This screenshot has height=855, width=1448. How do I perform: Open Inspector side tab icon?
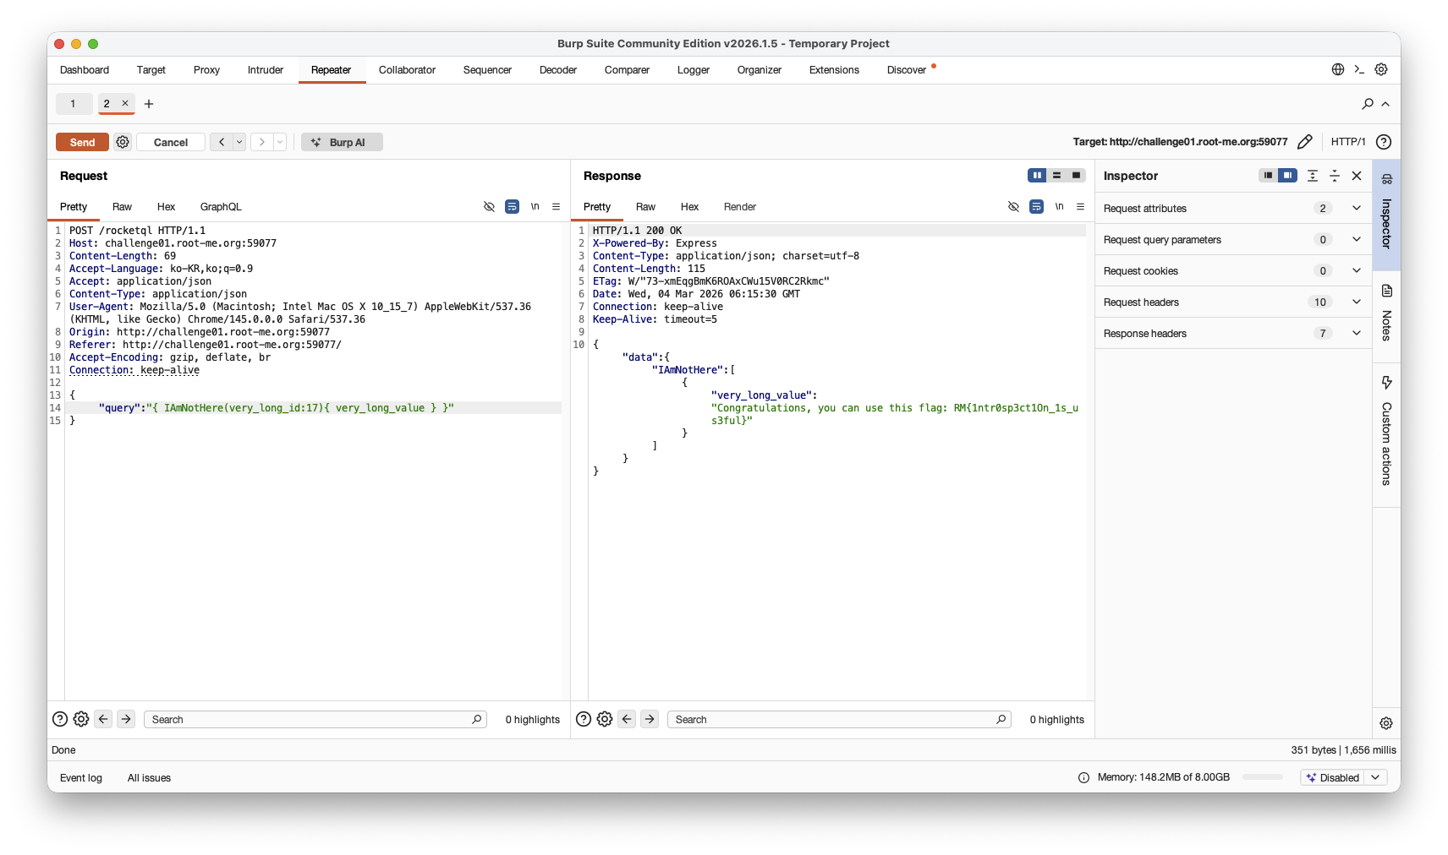[x=1387, y=179]
